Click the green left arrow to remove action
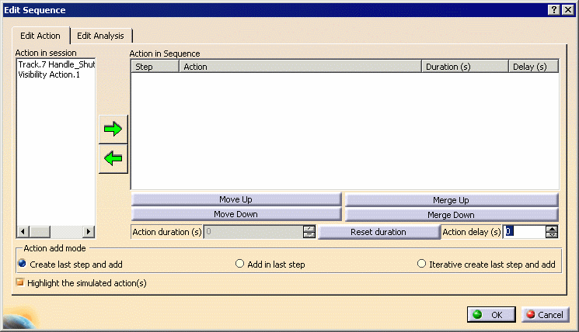 pos(113,159)
